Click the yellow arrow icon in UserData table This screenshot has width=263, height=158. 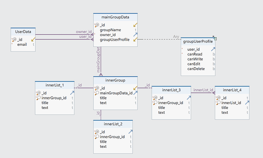point(33,39)
